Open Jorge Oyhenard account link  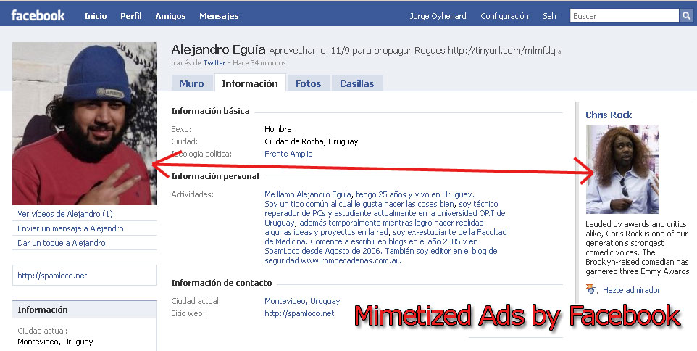438,16
